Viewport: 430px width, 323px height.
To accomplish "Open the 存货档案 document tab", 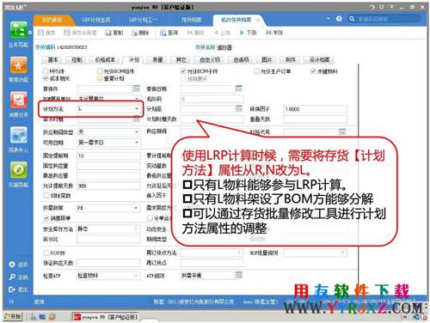I will tap(192, 20).
